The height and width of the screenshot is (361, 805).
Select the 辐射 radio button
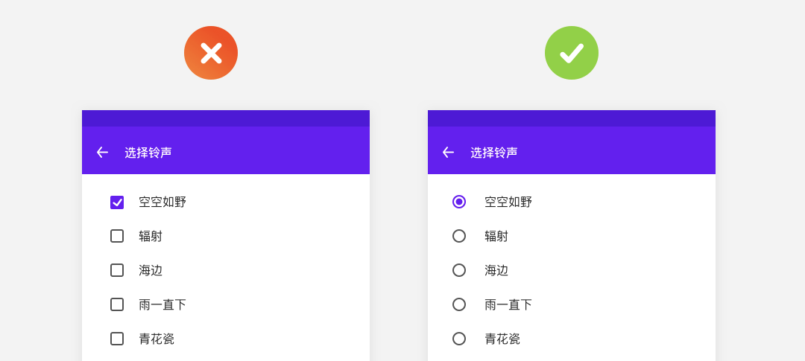pyautogui.click(x=459, y=236)
